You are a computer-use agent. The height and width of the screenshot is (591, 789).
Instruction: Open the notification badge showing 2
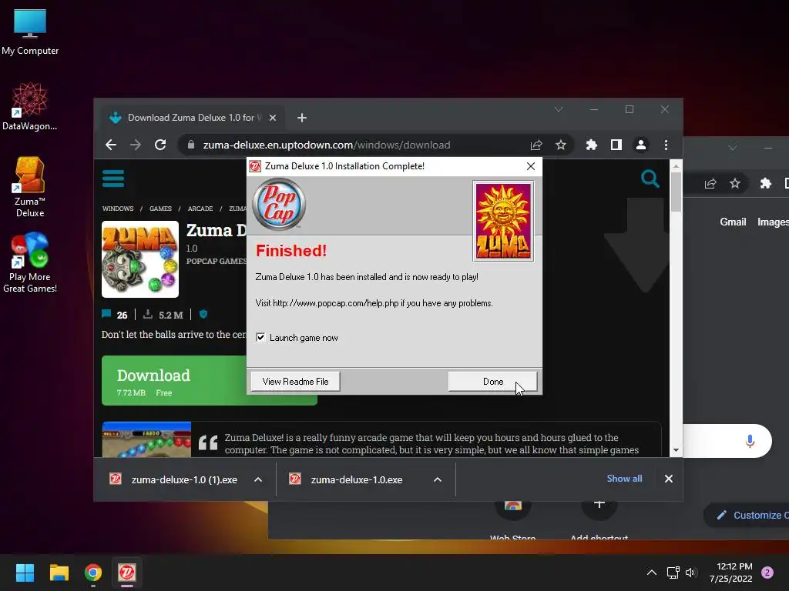click(x=767, y=573)
